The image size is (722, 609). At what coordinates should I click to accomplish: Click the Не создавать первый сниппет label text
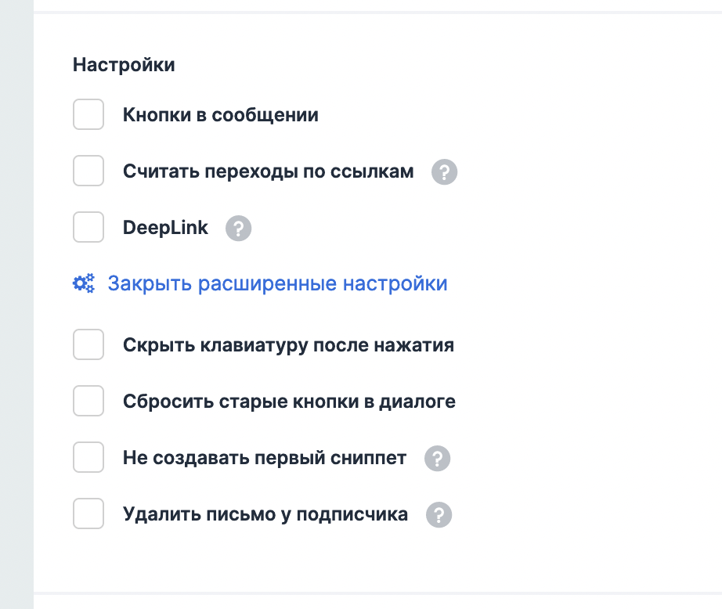tap(265, 458)
